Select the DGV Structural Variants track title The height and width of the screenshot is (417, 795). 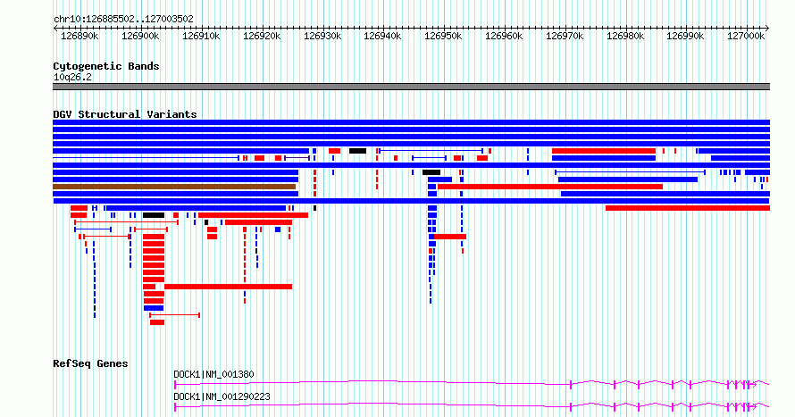coord(125,114)
